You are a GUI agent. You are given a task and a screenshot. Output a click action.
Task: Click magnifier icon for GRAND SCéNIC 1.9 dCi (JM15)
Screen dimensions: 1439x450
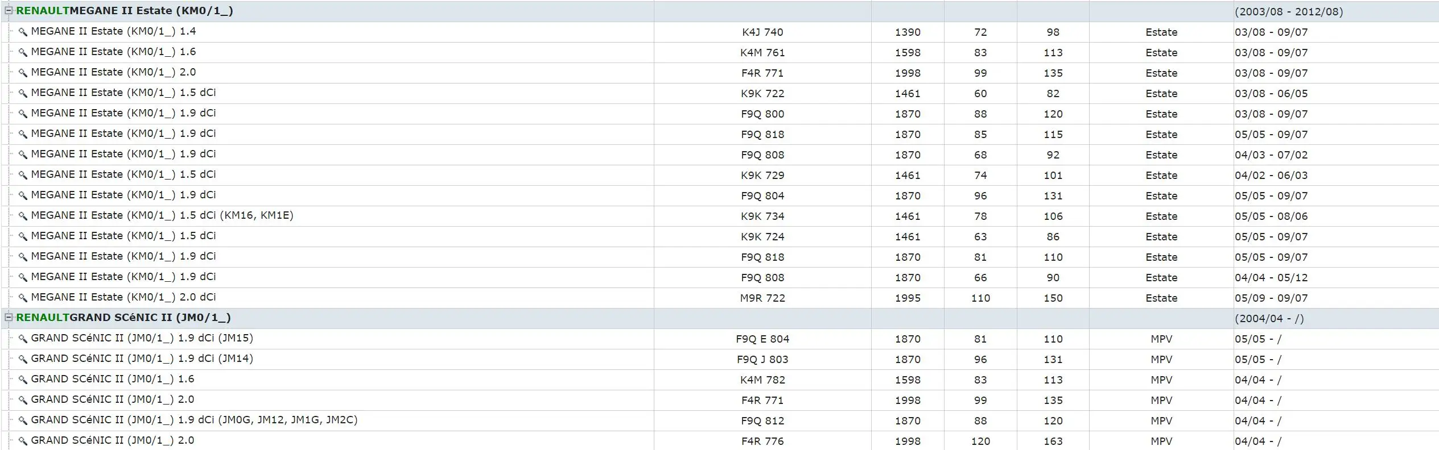point(23,339)
